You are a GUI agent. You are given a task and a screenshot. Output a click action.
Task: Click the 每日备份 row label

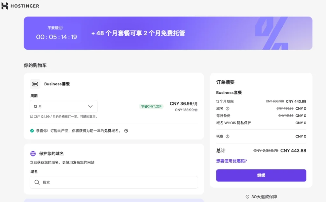tap(223, 116)
